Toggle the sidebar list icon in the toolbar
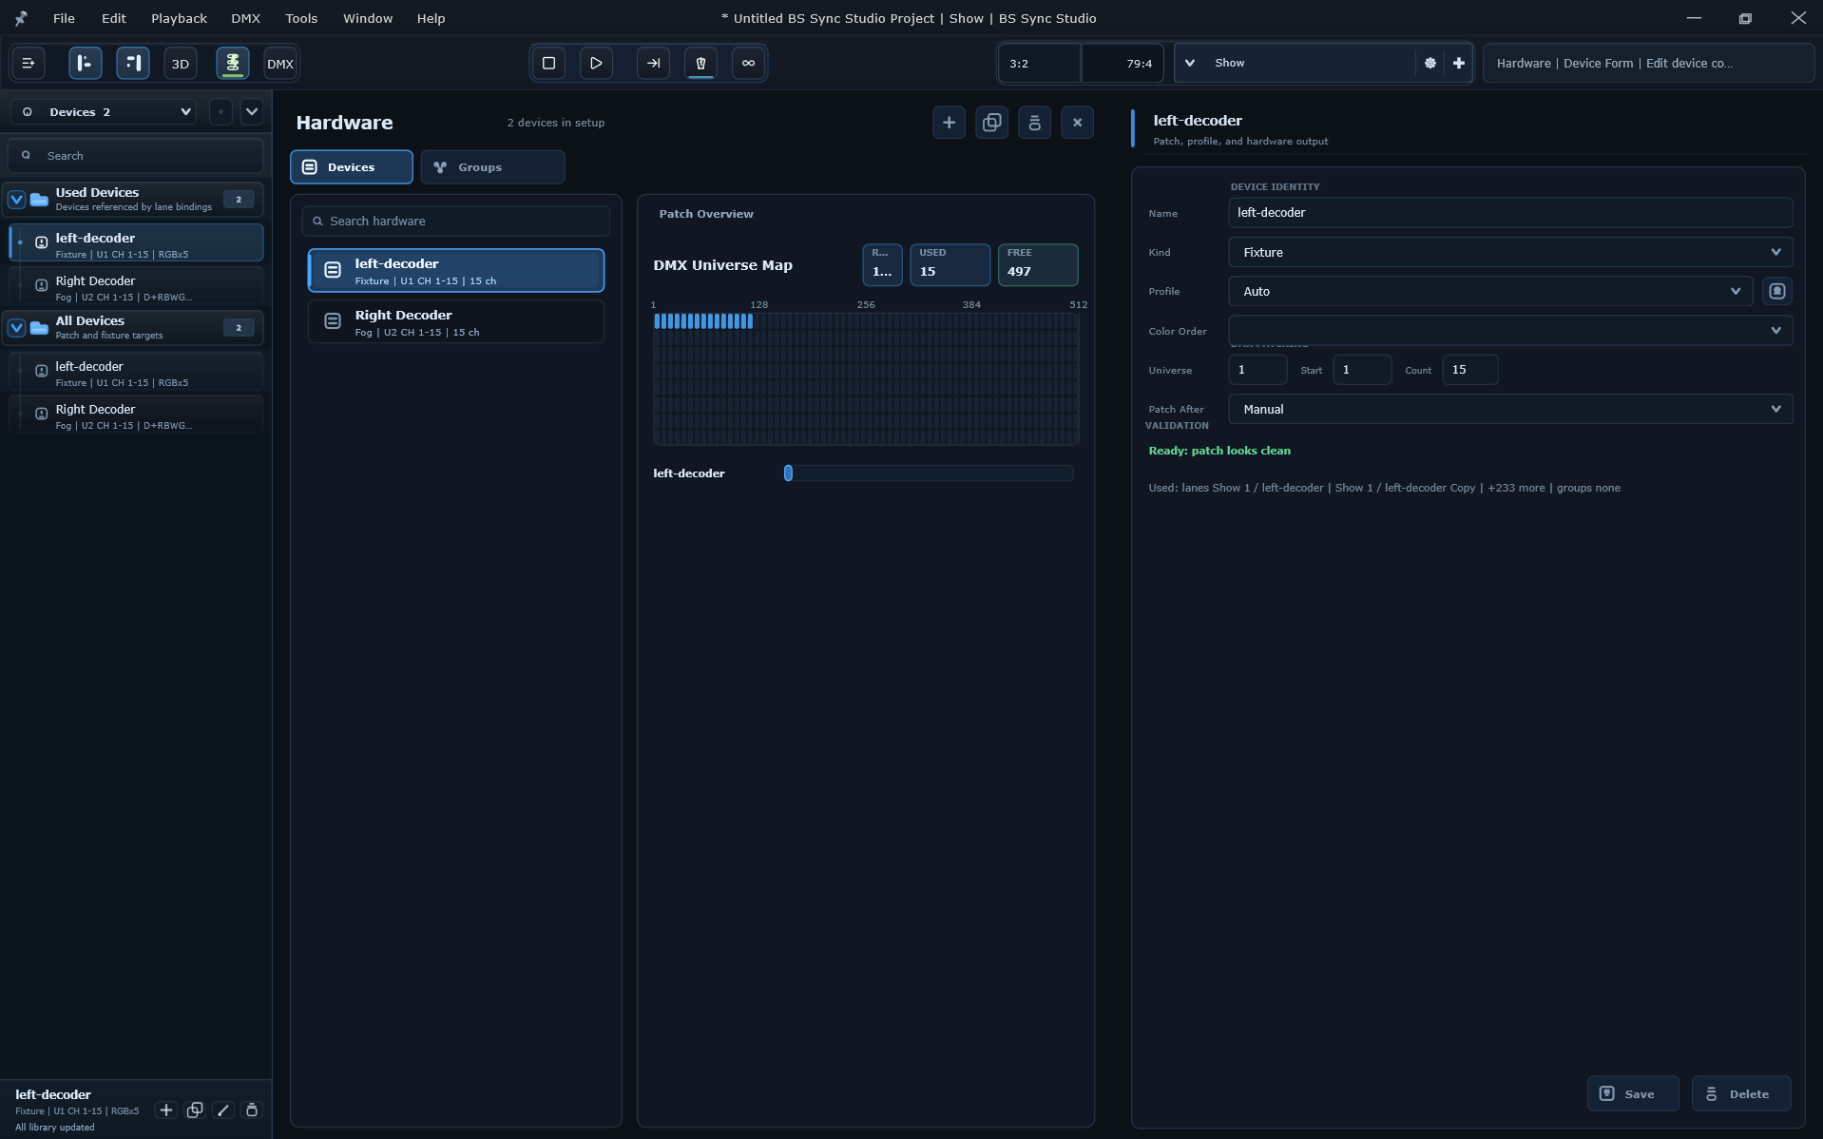1823x1139 pixels. pyautogui.click(x=29, y=64)
